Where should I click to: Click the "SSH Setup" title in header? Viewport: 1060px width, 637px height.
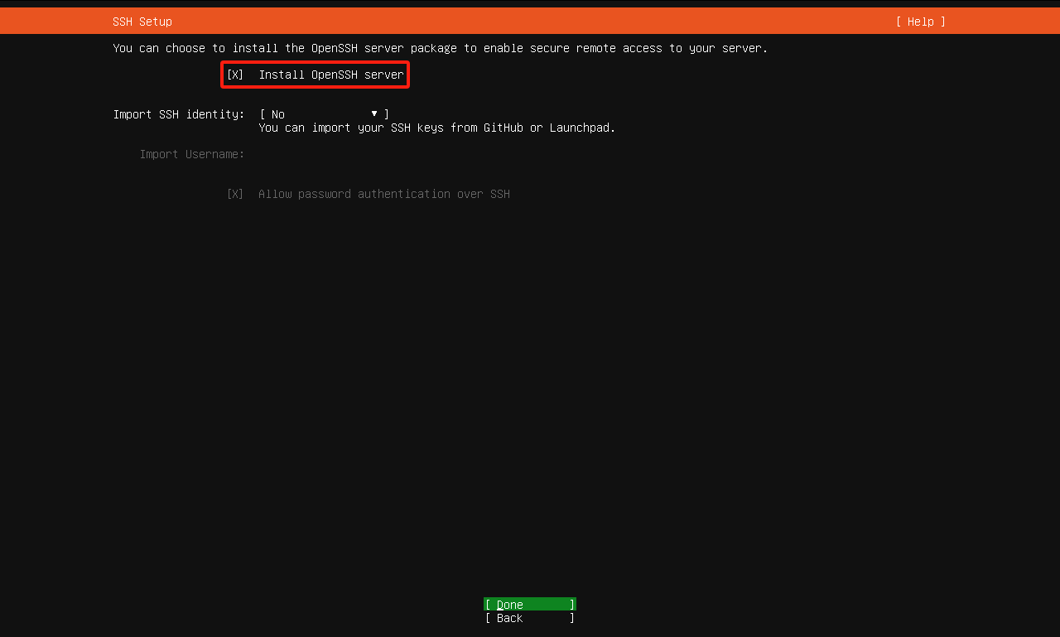pyautogui.click(x=142, y=22)
